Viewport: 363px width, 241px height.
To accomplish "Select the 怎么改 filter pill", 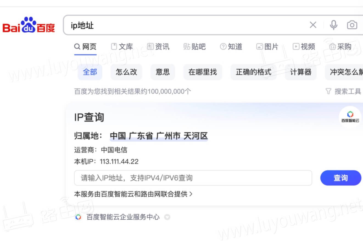I will tap(126, 72).
